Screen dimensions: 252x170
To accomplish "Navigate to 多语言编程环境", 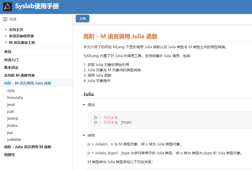I will point(21,36).
